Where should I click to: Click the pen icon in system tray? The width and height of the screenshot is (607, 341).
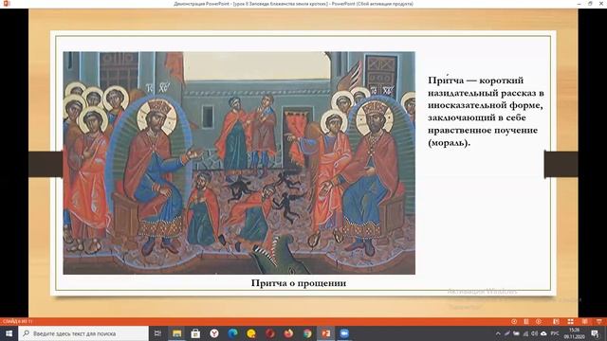[x=507, y=333]
